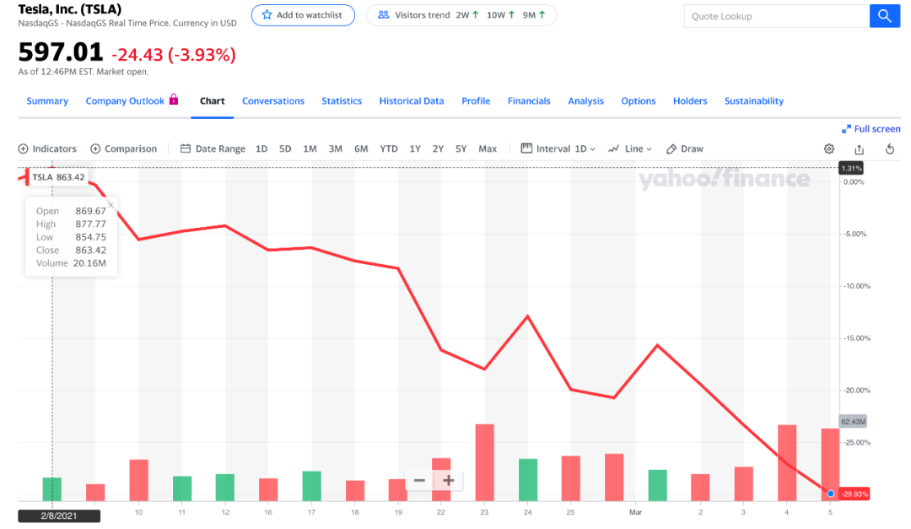This screenshot has height=529, width=911.
Task: Select the 3M date range
Action: (x=335, y=148)
